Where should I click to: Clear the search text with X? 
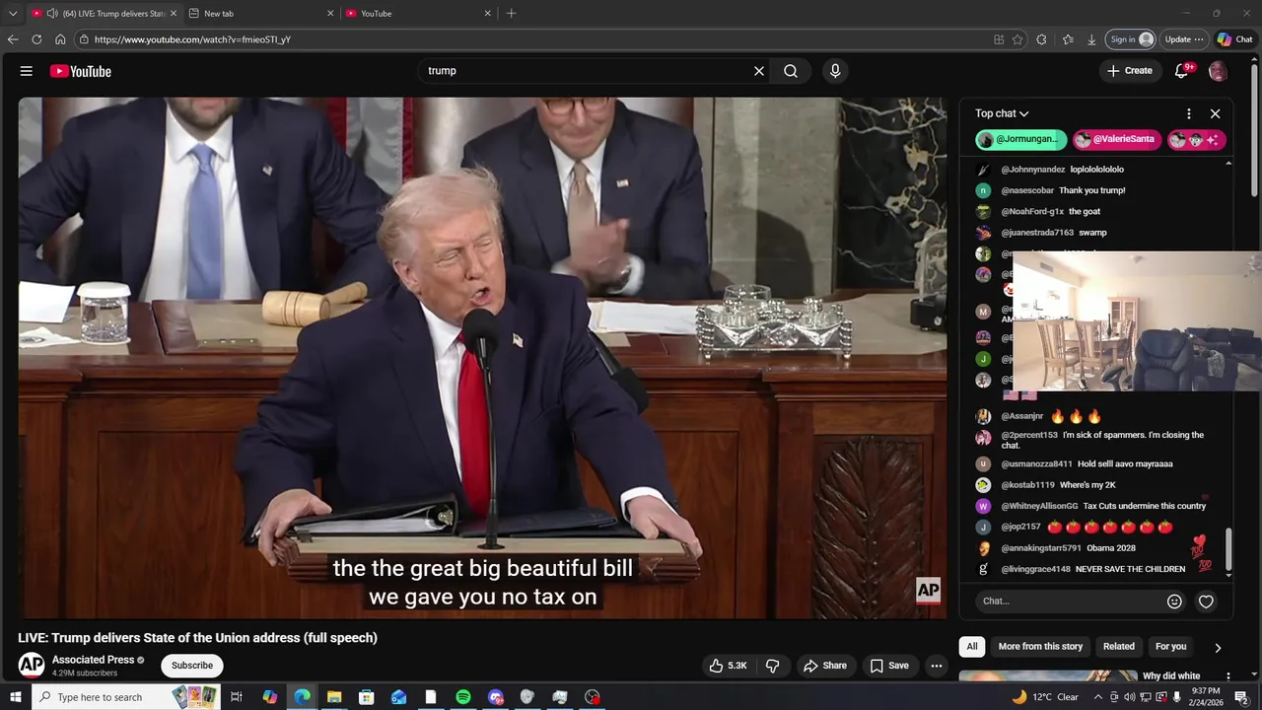[759, 71]
